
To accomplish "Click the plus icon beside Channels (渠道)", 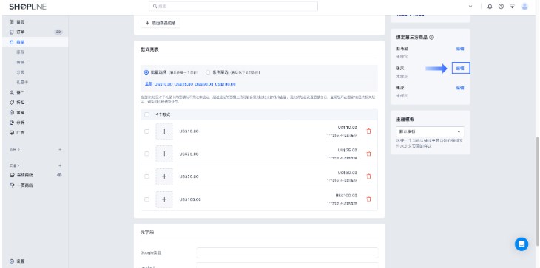I will point(60,165).
